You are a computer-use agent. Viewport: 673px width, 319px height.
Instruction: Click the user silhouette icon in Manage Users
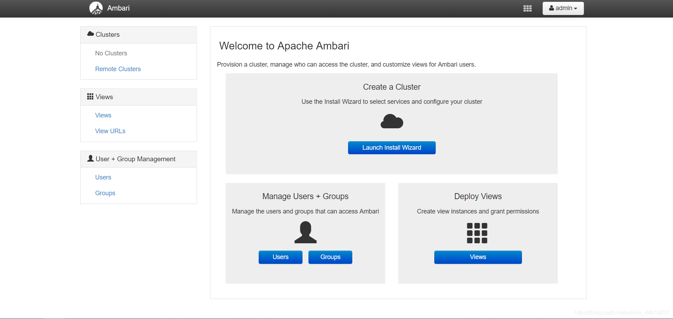coord(306,232)
